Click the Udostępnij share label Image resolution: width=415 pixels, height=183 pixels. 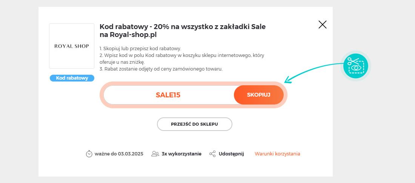pos(231,154)
